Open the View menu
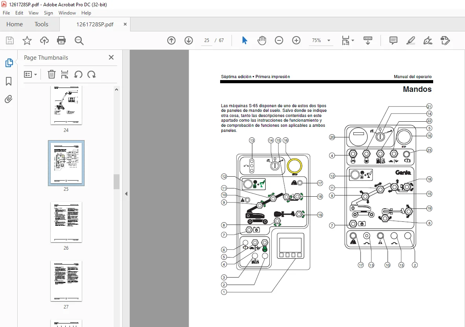Viewport: 465px width, 327px height. (33, 13)
